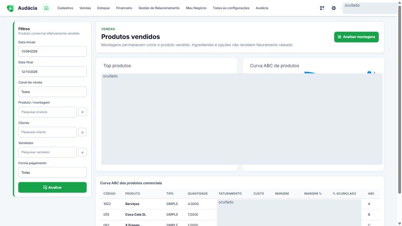
Task: Clear the Cliente search field
Action: (x=82, y=132)
